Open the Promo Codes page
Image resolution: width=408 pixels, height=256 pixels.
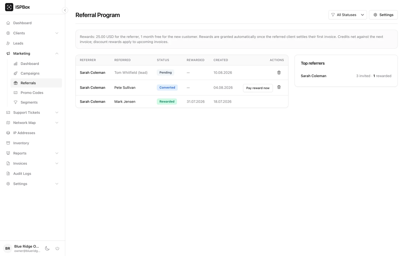(x=36, y=93)
